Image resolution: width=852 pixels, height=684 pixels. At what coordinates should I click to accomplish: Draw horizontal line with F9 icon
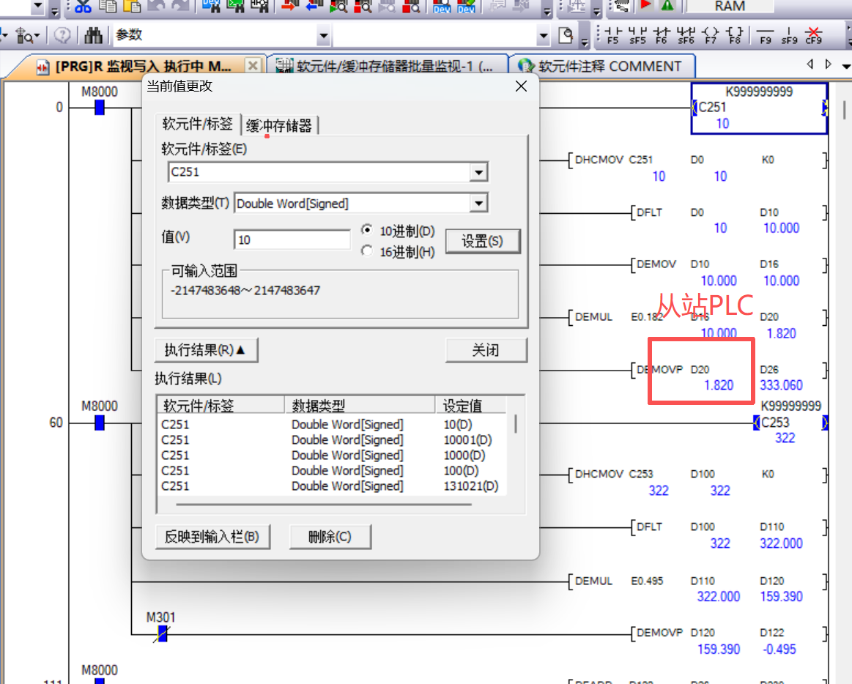766,34
